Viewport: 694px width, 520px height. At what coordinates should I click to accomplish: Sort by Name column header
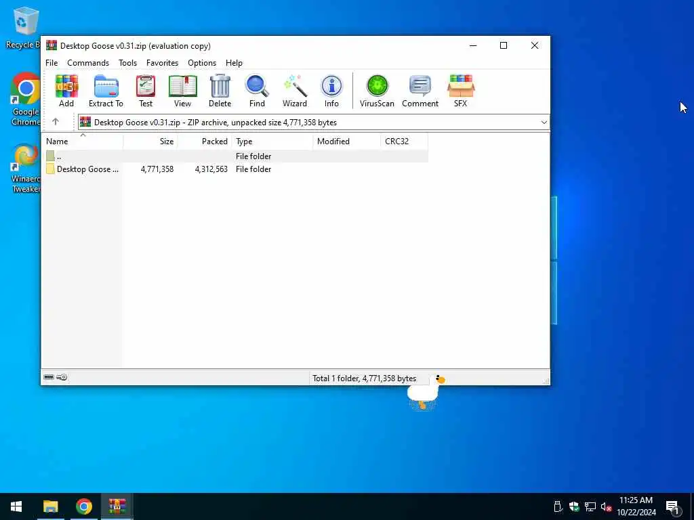point(83,142)
